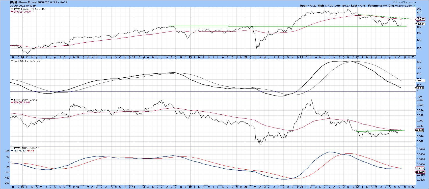Select the Low 169.33 value
This screenshot has width=429, height=189.
pos(341,5)
